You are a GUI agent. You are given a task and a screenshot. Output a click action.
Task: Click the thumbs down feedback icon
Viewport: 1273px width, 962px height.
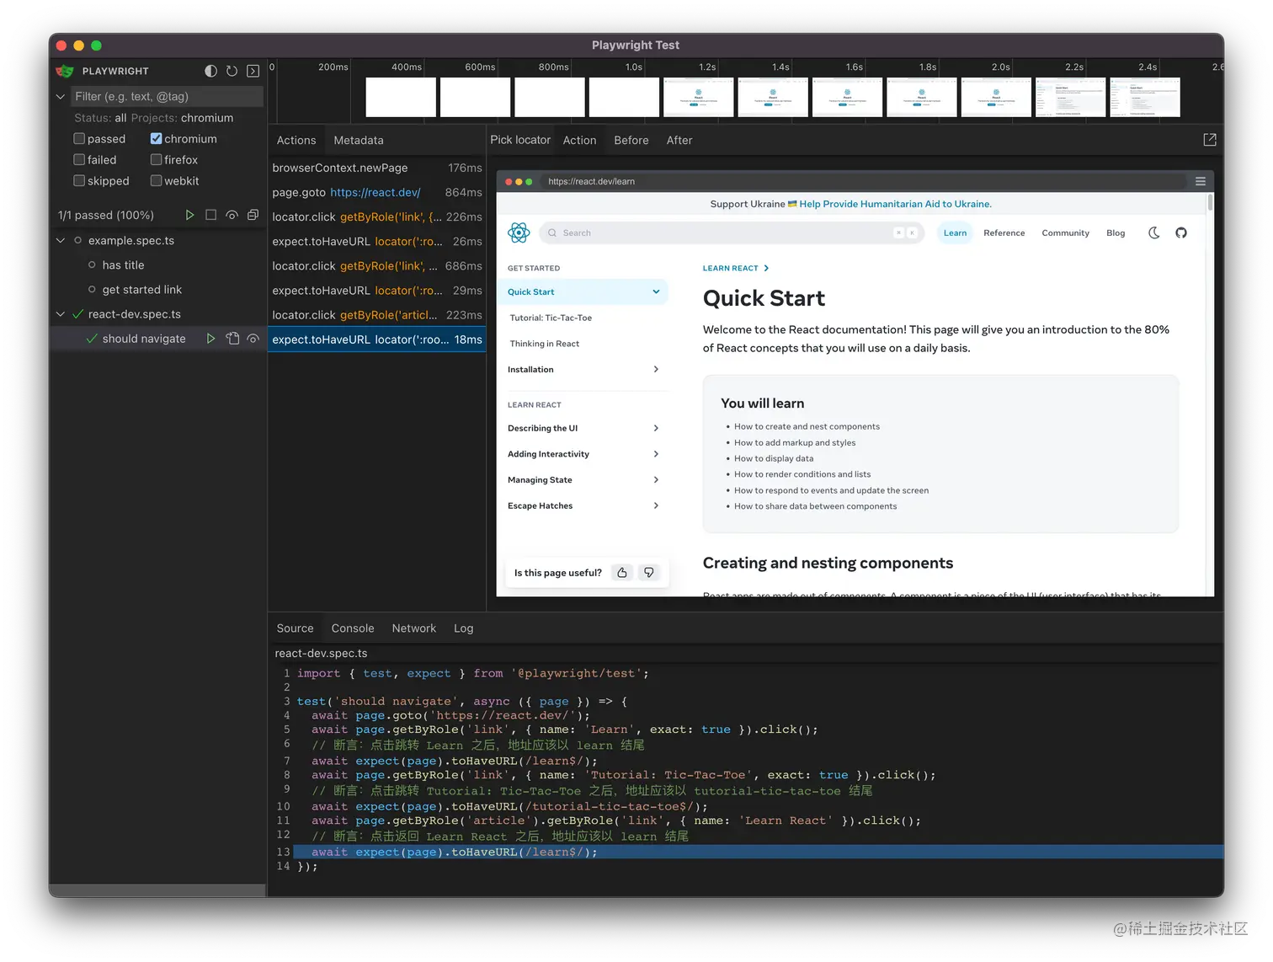coord(649,573)
